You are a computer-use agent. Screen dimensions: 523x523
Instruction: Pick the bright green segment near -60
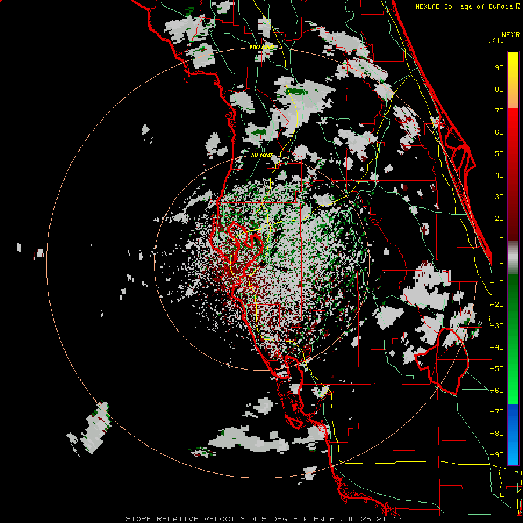click(x=513, y=393)
